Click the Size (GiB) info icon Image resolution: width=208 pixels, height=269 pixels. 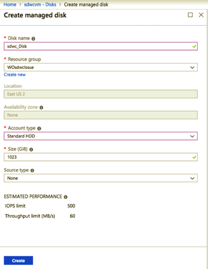pos(31,150)
